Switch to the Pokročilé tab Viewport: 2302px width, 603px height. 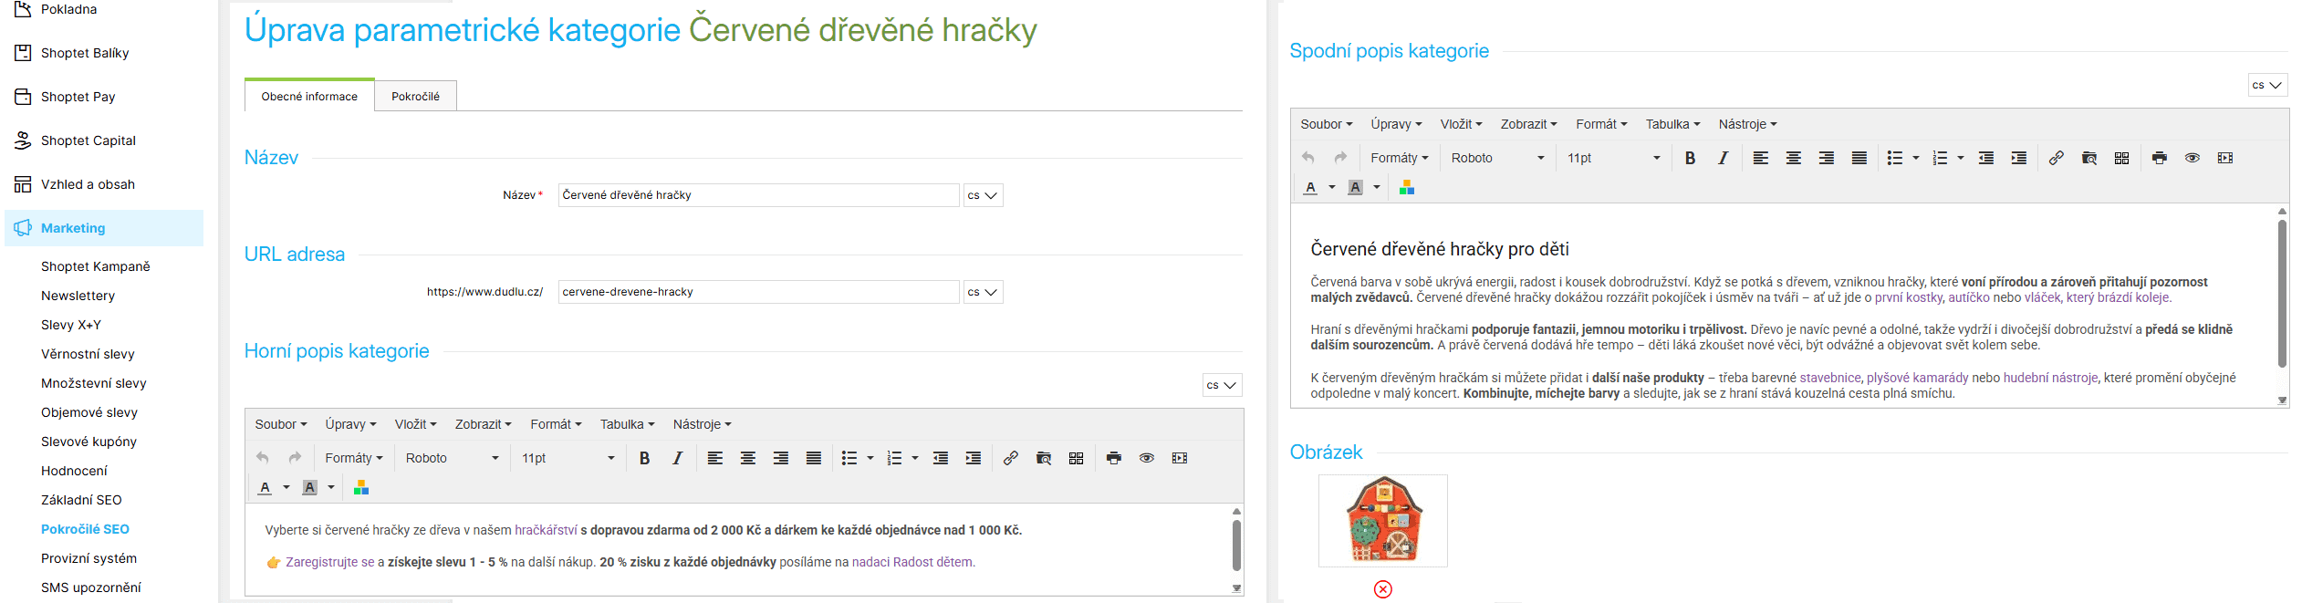pos(415,96)
